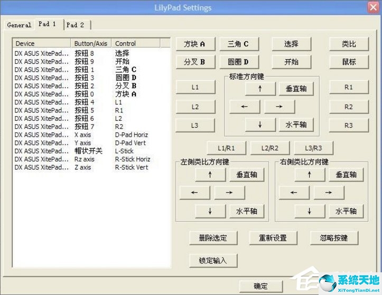Click the L1/R1 button
Screen dimensions: 382x295
click(226, 148)
